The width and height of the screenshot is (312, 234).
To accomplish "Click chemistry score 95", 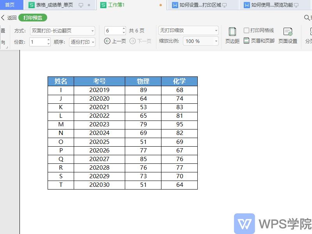I will click(179, 124).
